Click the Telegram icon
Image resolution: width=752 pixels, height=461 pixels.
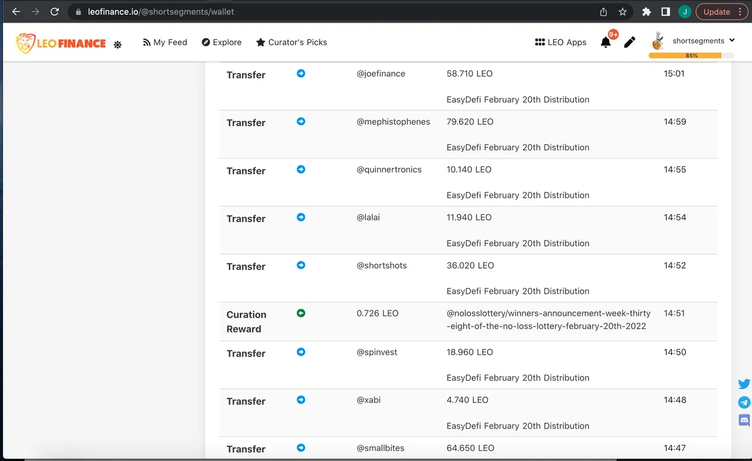point(744,402)
